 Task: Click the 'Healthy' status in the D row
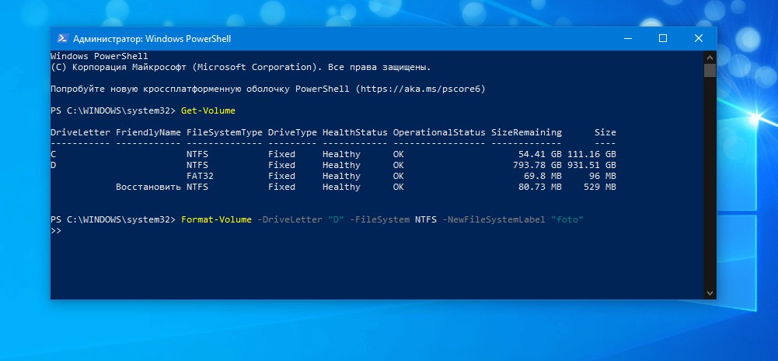[341, 166]
